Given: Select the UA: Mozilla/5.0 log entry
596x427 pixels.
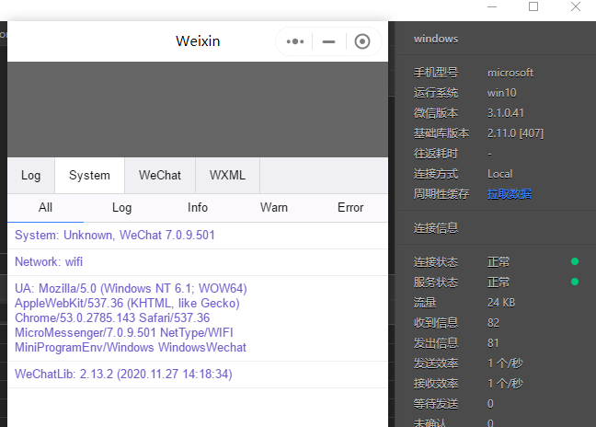Looking at the screenshot, I should 198,317.
